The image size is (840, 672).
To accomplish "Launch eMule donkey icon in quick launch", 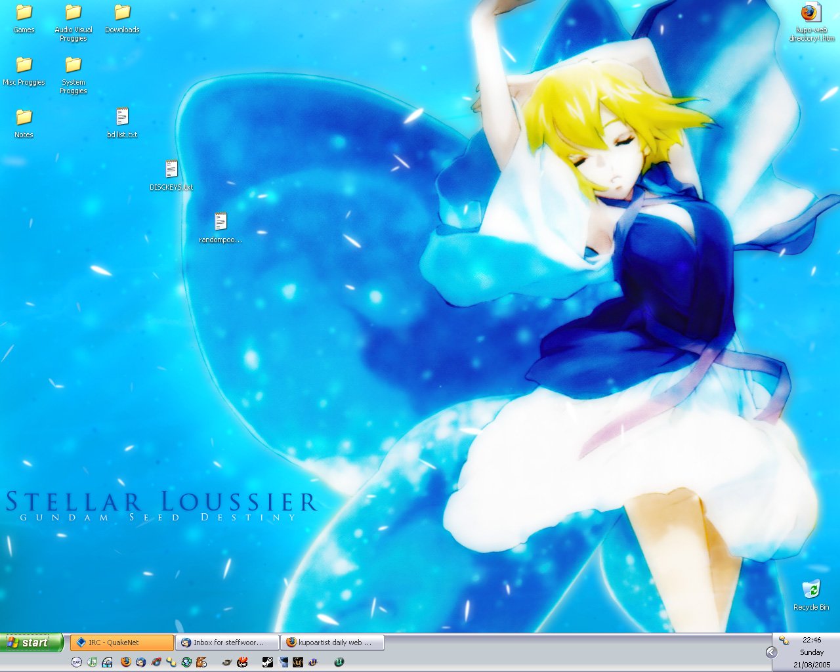I will point(201,662).
